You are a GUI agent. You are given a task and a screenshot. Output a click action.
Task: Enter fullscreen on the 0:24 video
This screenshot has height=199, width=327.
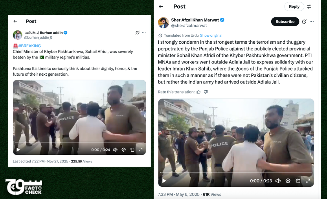[140, 150]
